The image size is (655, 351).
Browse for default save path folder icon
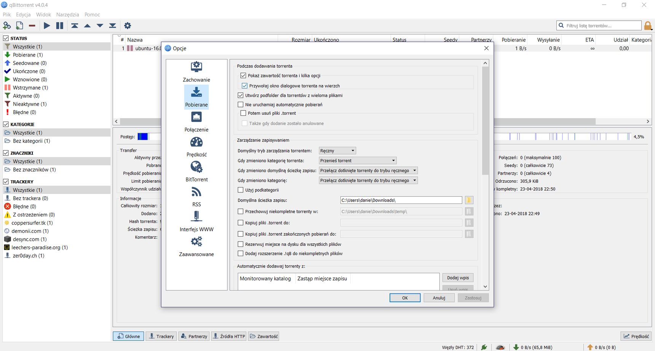[469, 200]
